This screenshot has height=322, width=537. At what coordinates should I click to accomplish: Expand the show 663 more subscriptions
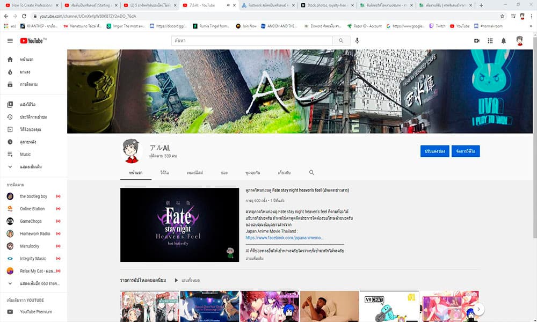33,283
